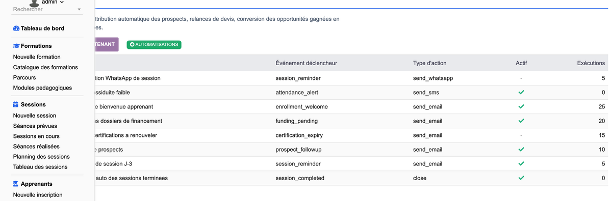Select the enrollment_welcome cell

(301, 107)
